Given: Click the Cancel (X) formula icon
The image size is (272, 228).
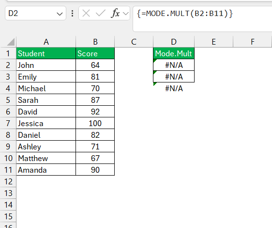Looking at the screenshot, I should (86, 14).
